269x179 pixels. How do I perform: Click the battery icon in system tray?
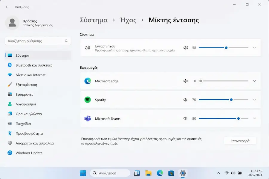tap(240, 173)
